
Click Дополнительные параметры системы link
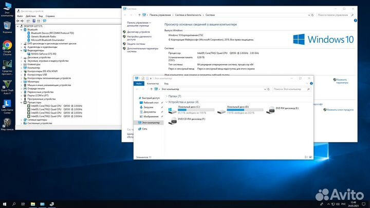142,50
